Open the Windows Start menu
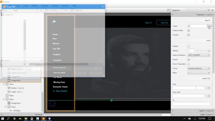215x121 pixels. [x=2, y=119]
